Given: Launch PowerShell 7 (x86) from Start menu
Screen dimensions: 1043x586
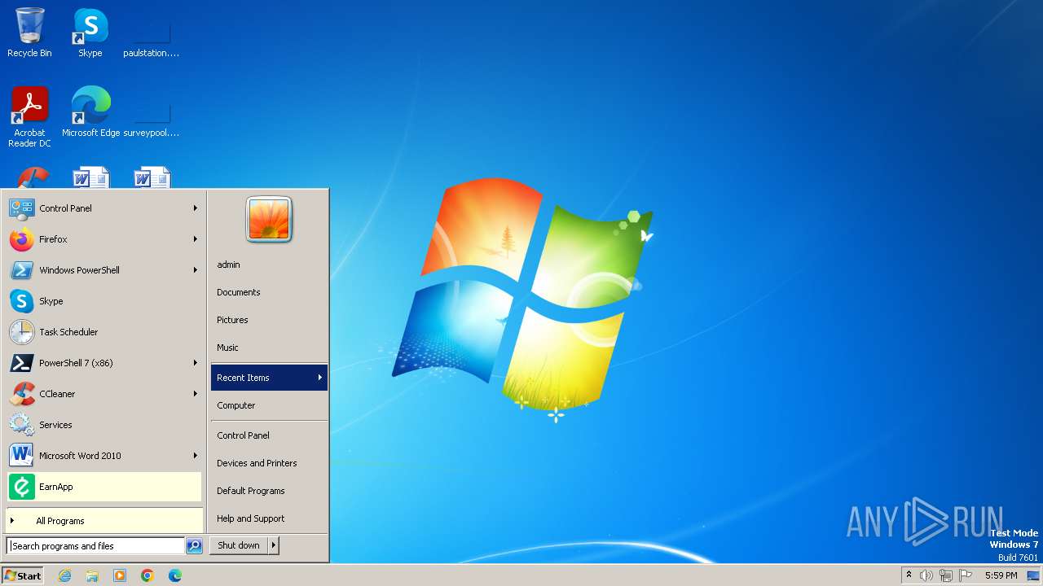Looking at the screenshot, I should click(103, 363).
